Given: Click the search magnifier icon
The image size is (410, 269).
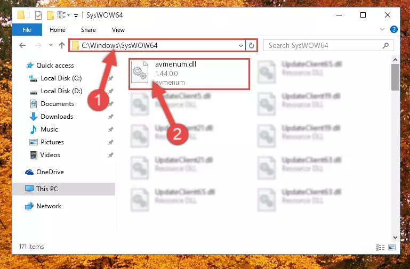Looking at the screenshot, I should point(385,45).
